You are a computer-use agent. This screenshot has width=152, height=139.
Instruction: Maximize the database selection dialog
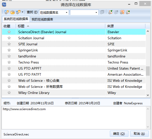click(136, 4)
